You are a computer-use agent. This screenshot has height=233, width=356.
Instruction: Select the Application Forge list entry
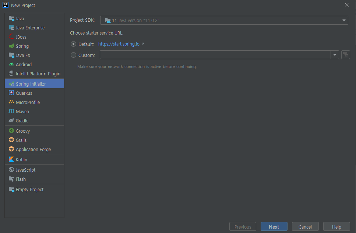[x=35, y=149]
